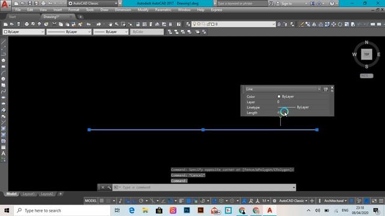Screen dimensions: 385x216
Task: Open the Architectural units dropdown in status bar
Action: 335,201
